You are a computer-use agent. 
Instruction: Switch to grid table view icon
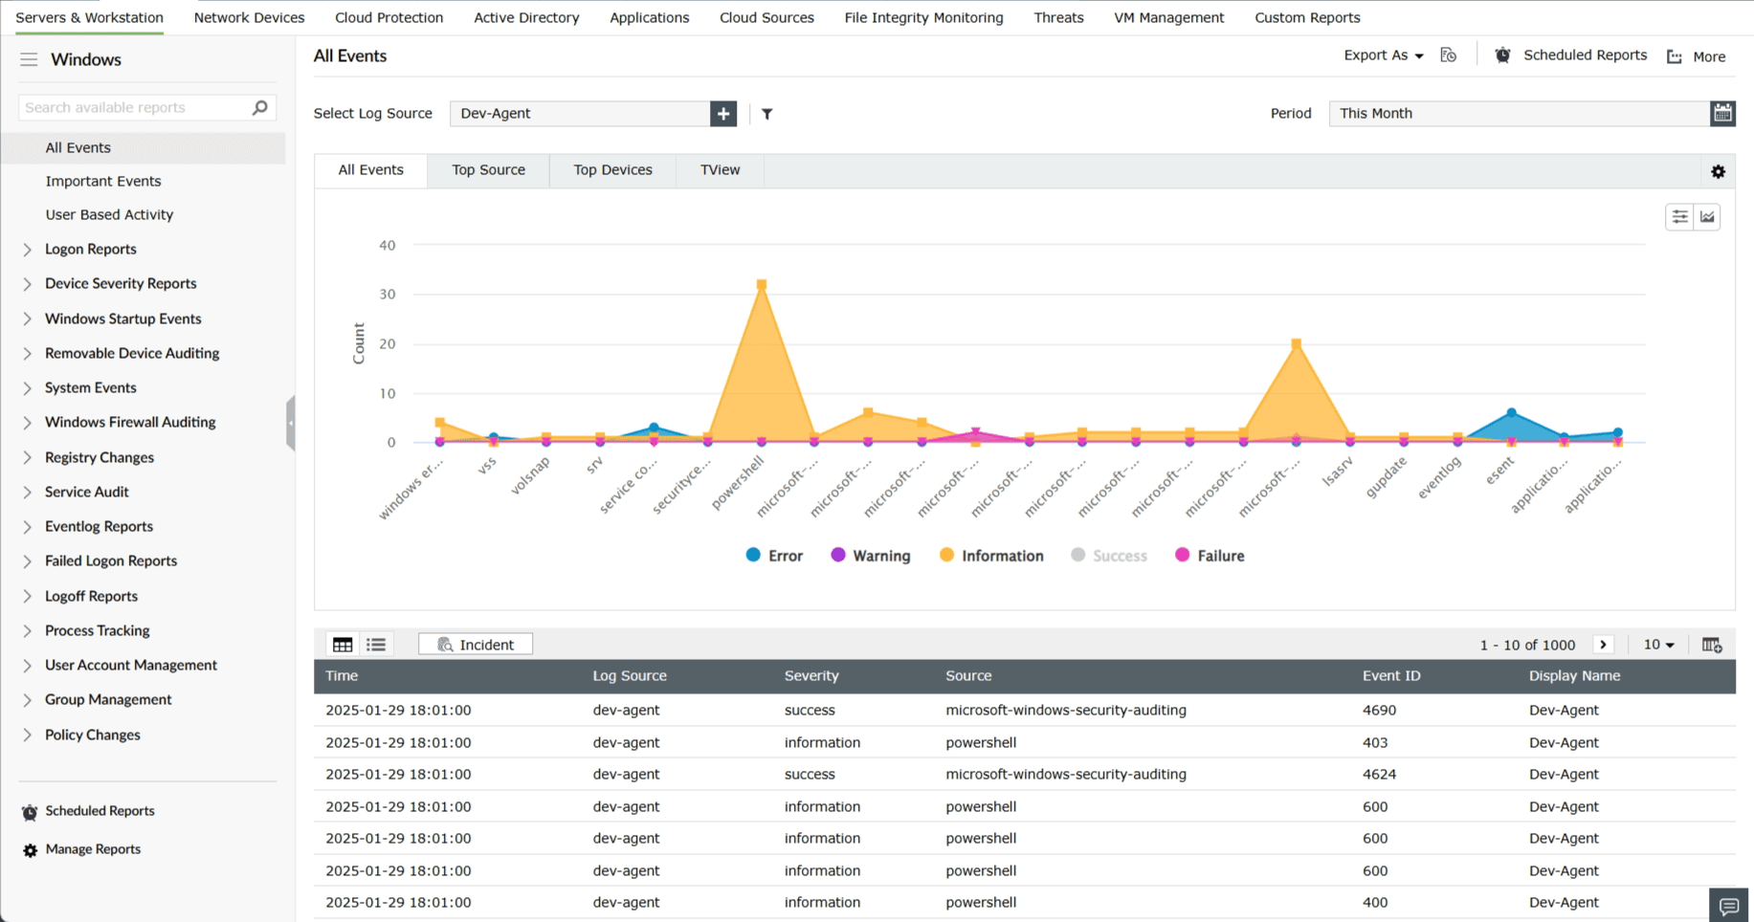(x=343, y=645)
